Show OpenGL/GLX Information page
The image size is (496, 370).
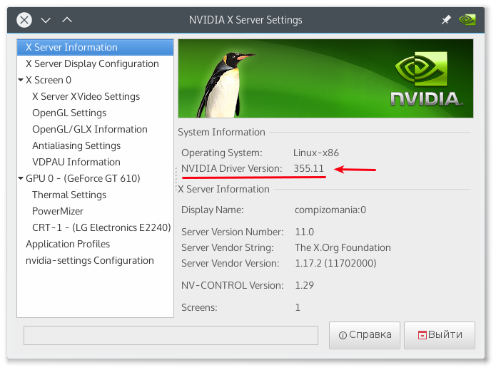click(x=90, y=130)
